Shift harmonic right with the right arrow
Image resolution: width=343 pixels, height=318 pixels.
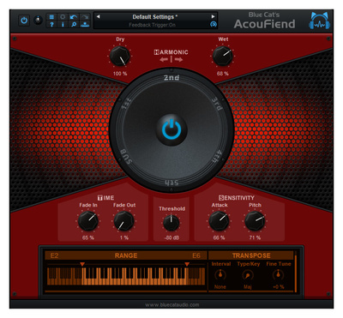(x=178, y=59)
